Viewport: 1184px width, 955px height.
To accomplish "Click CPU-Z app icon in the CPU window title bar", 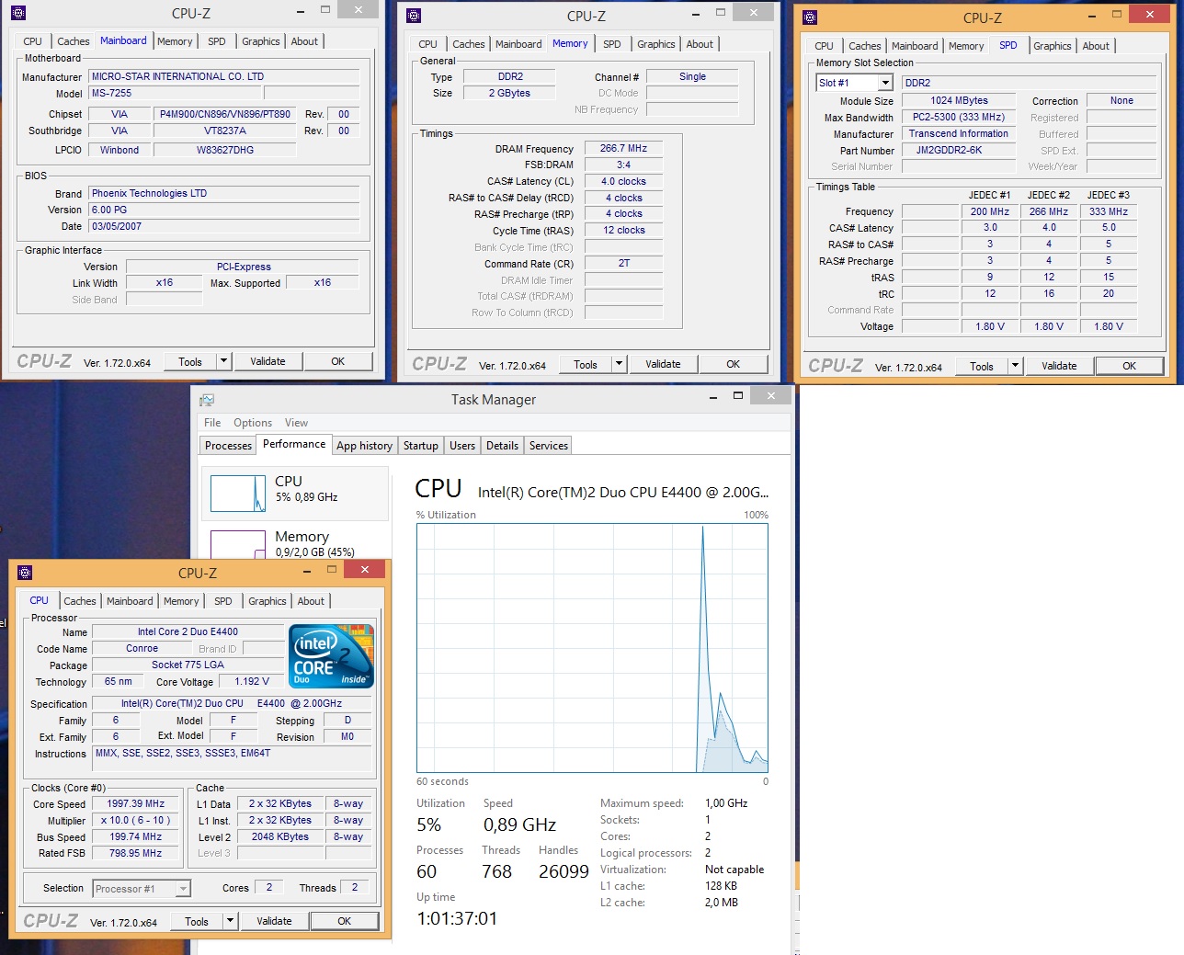I will [x=25, y=573].
